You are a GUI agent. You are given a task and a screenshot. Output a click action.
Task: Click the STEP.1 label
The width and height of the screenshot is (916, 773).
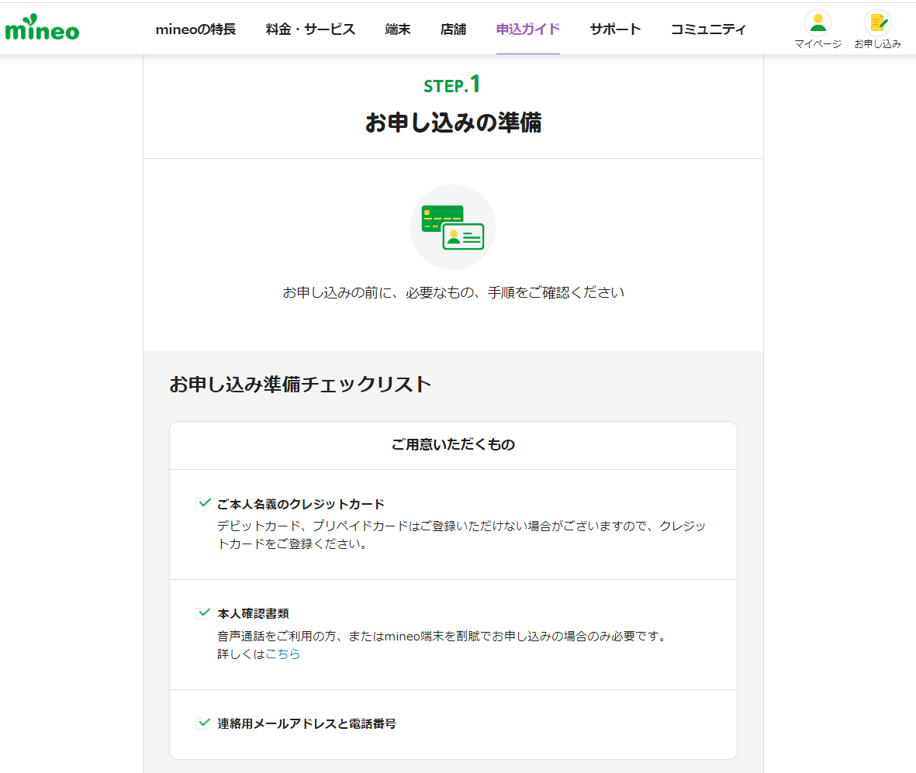pyautogui.click(x=452, y=85)
